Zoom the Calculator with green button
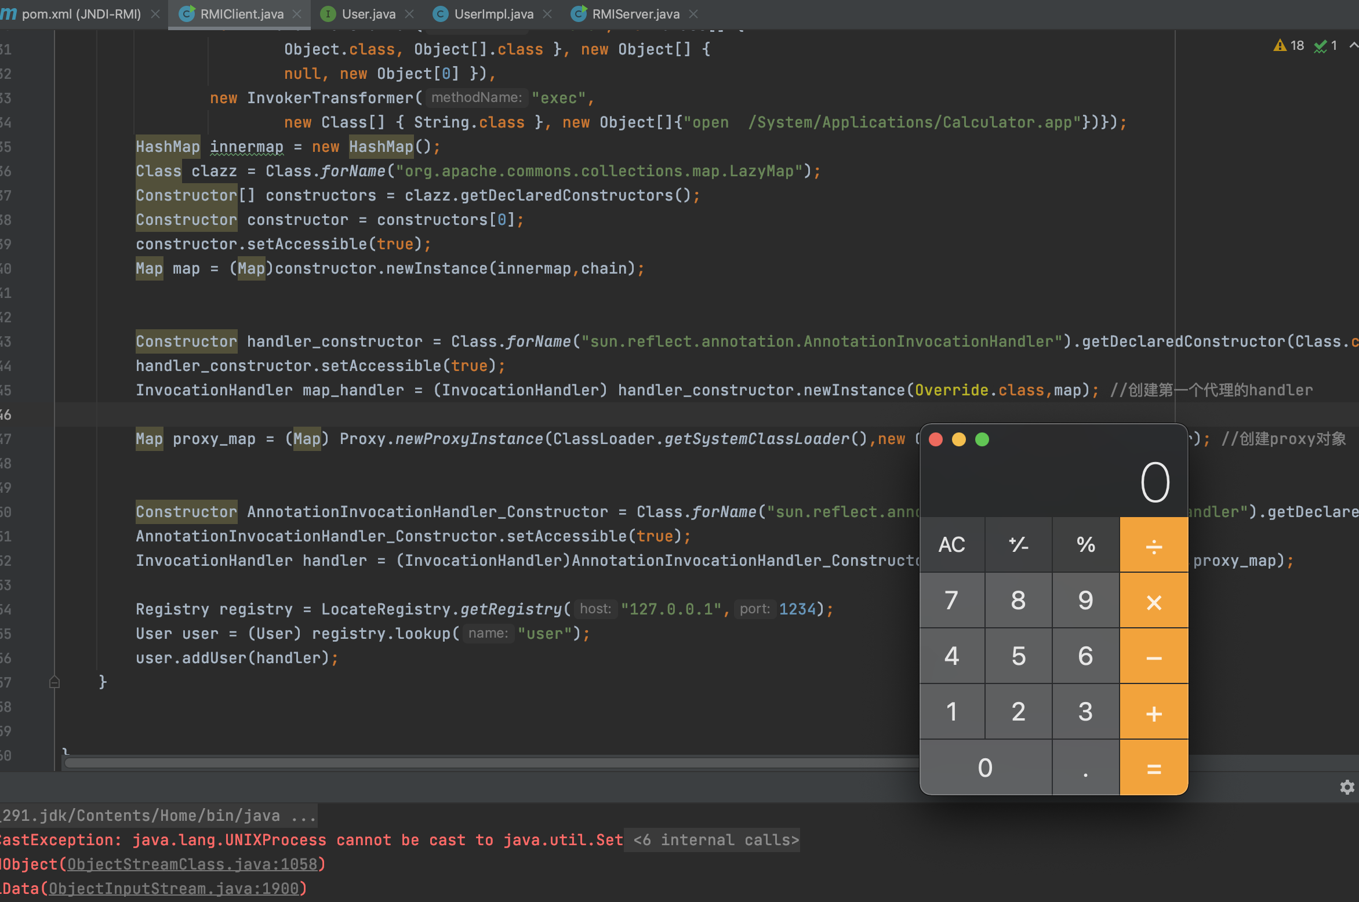 982,439
